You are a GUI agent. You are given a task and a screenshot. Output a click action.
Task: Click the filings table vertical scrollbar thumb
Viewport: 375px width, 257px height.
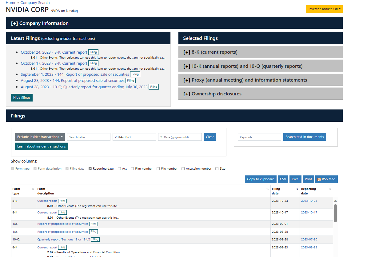(335, 213)
